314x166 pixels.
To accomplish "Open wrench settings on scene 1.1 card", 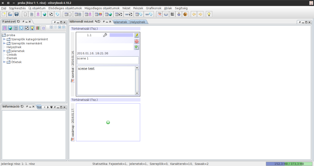I will 105,35.
